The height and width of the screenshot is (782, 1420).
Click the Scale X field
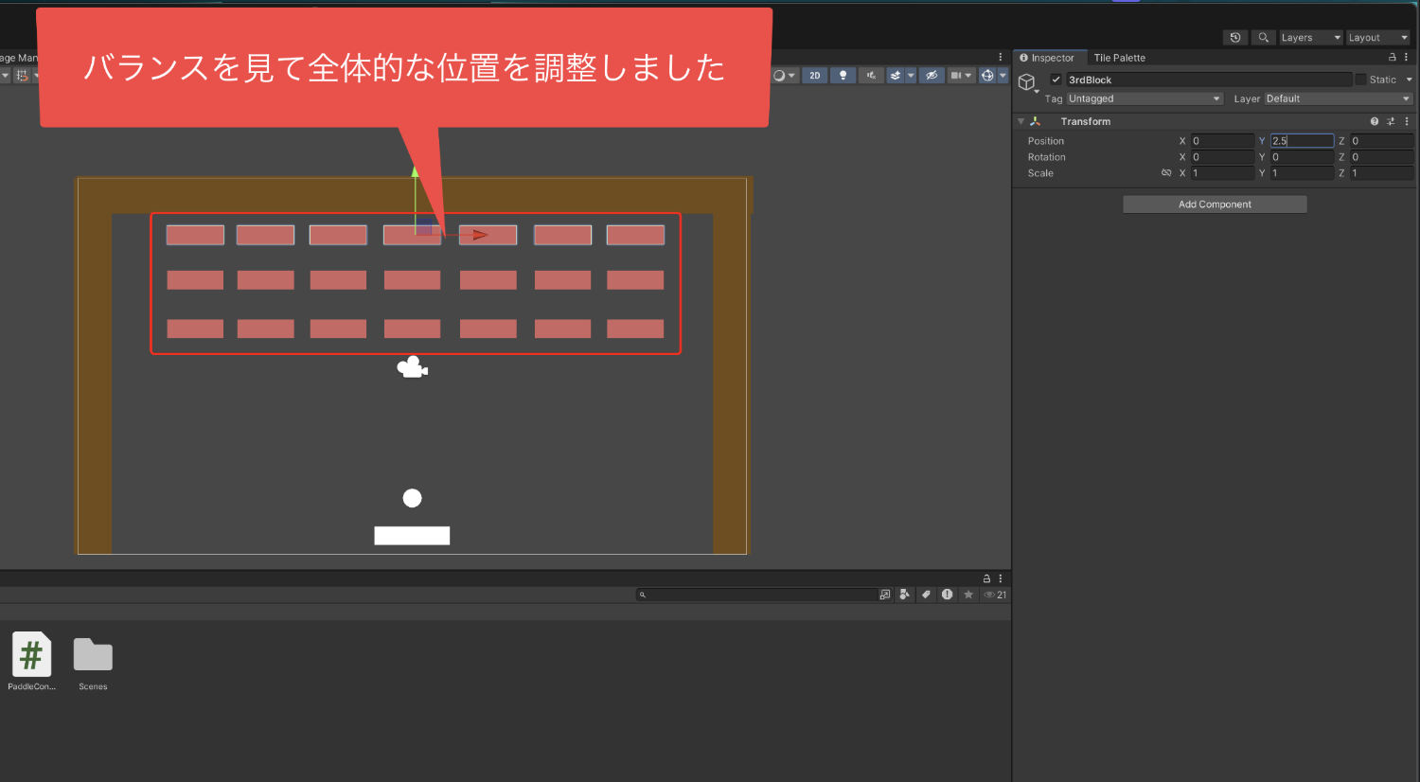(x=1222, y=173)
